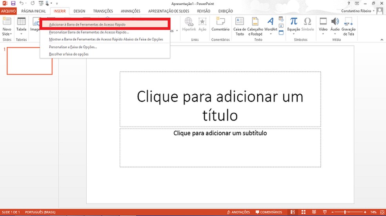Select slide 1 thumbnail

coord(29,61)
